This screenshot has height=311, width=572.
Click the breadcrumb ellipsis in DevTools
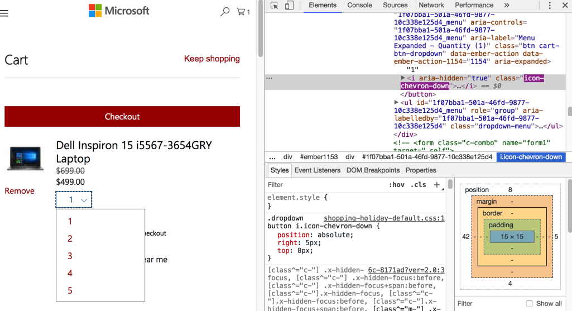tap(272, 157)
